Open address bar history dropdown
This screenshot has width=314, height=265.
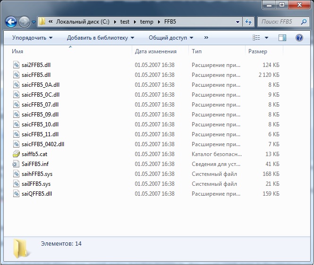[238, 22]
